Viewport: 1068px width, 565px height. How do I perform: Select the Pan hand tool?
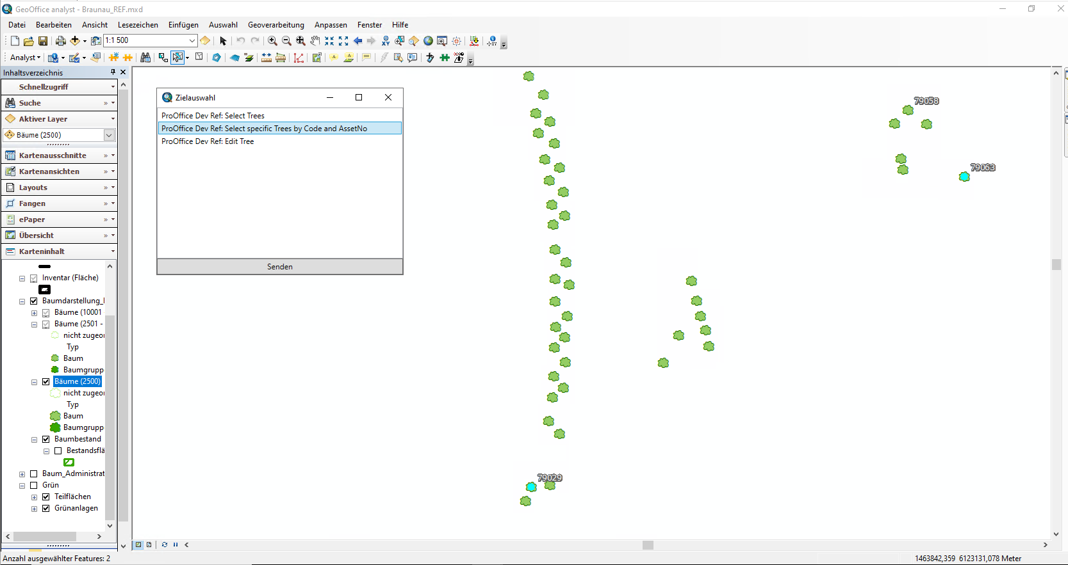point(315,41)
